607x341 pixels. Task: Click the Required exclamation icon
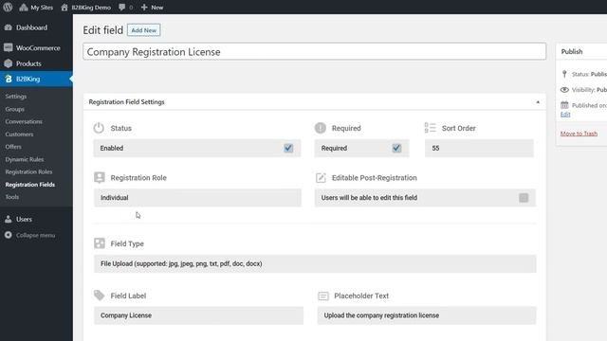pos(321,128)
